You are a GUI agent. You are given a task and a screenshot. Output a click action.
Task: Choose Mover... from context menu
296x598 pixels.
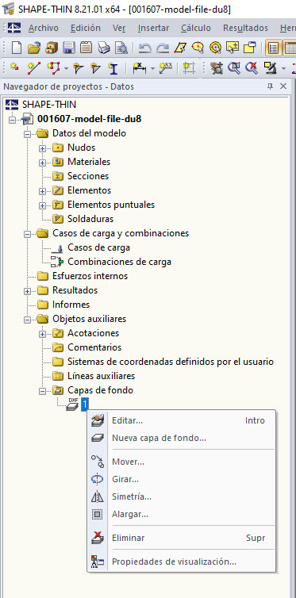click(x=181, y=462)
